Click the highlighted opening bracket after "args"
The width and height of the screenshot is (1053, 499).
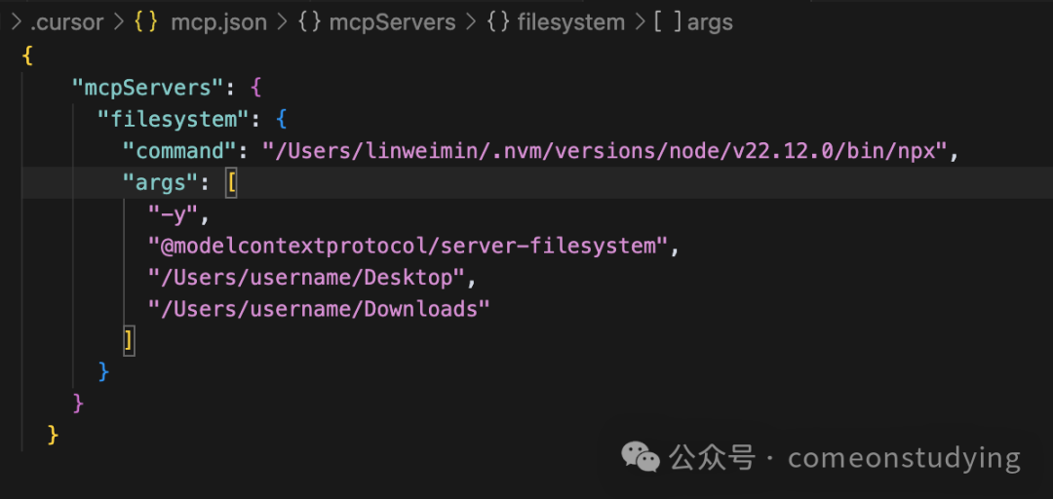[x=231, y=182]
